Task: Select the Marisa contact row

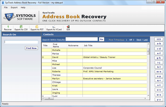Action: (94, 54)
